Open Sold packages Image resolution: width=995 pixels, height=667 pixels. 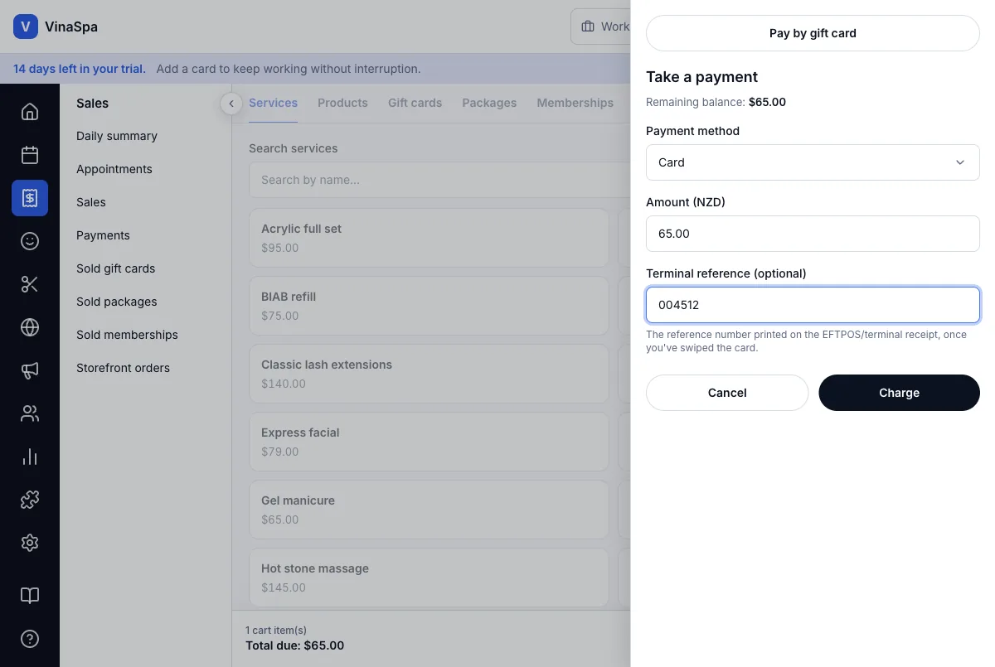click(116, 302)
